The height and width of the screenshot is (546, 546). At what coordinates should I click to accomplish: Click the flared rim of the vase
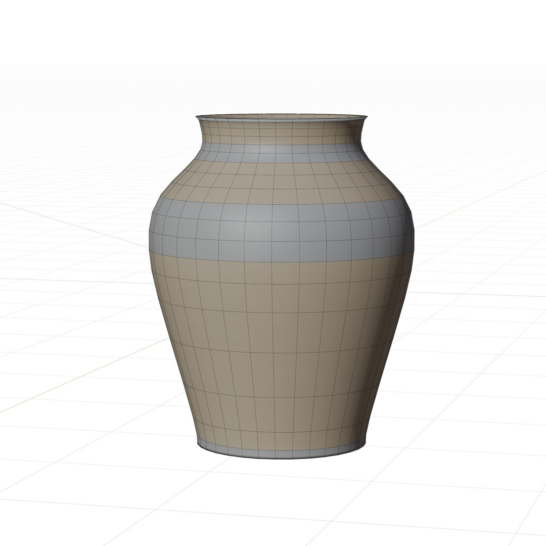282,118
